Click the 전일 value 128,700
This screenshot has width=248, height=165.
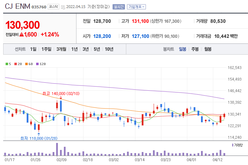(102, 21)
